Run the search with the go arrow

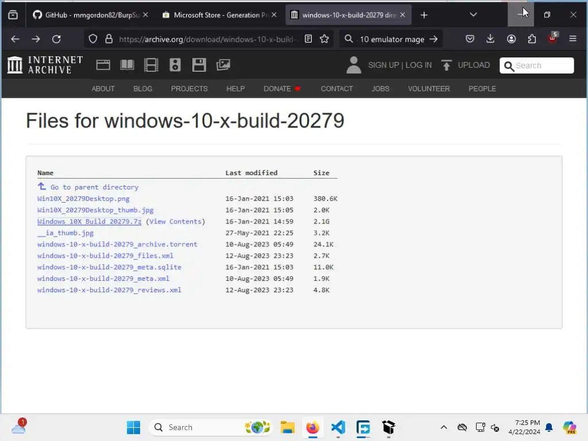click(434, 39)
